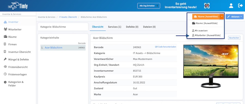Viewport: 245px width, 104px height.
Task: Open the Aktionen dropdown
Action: pos(235,17)
